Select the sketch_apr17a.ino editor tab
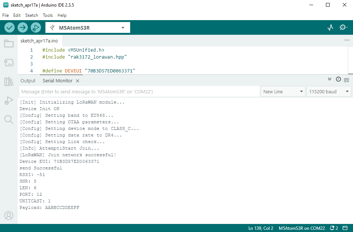This screenshot has width=353, height=232. [39, 41]
